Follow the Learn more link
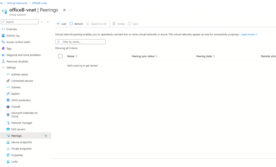The image size is (276, 167). (248, 35)
